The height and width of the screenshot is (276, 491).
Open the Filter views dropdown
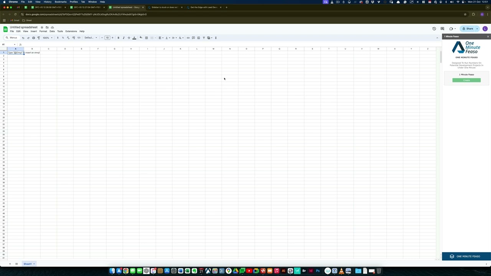[209, 38]
